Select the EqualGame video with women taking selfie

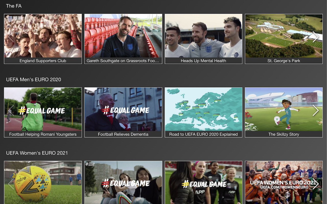[123, 182]
